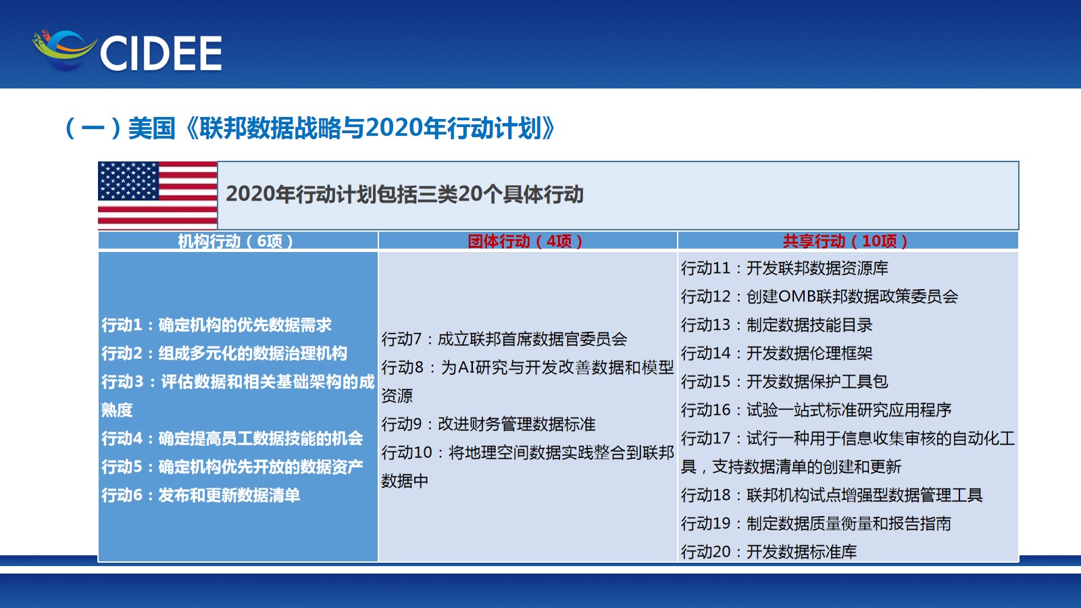Screen dimensions: 1081x608
Task: Click 行动1 确定机构的优先数据需求 line
Action: [216, 325]
